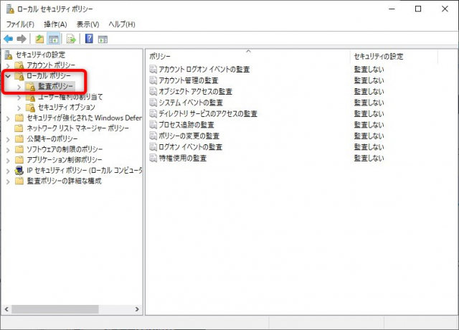Screen dimensions: 459x330
Task: Expand the 公開キーのポリシー tree node
Action: (x=7, y=138)
